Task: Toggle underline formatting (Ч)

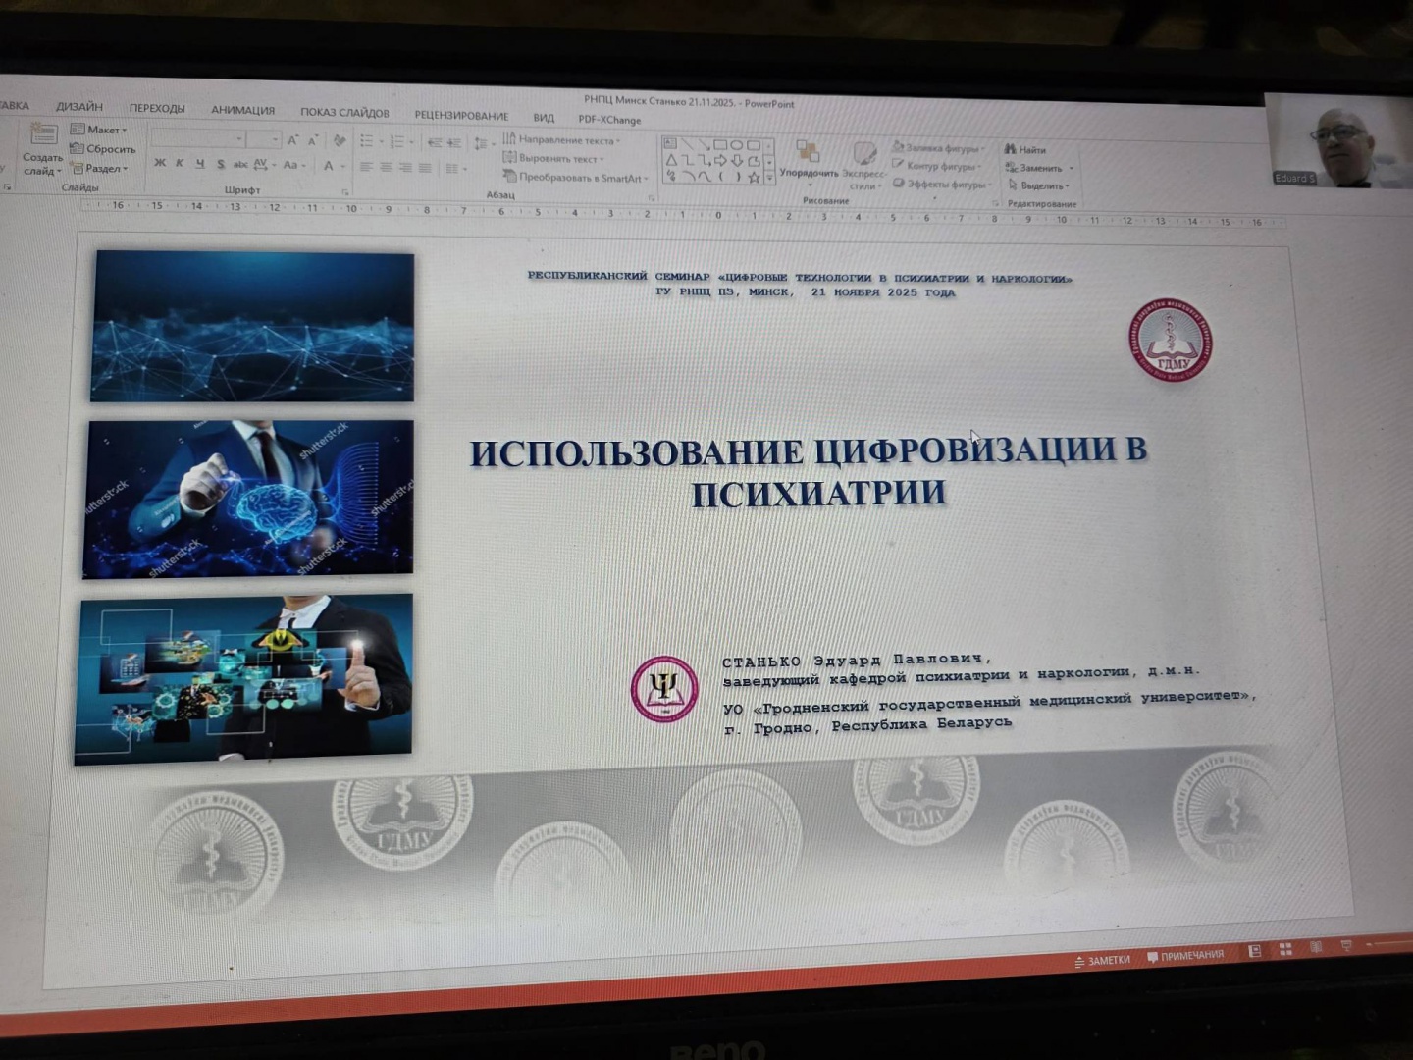Action: click(200, 164)
